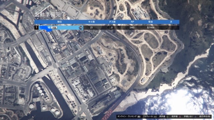This screenshot has height=120, width=214.
Task: Click the 次 header at the right end
Action: coord(171,22)
